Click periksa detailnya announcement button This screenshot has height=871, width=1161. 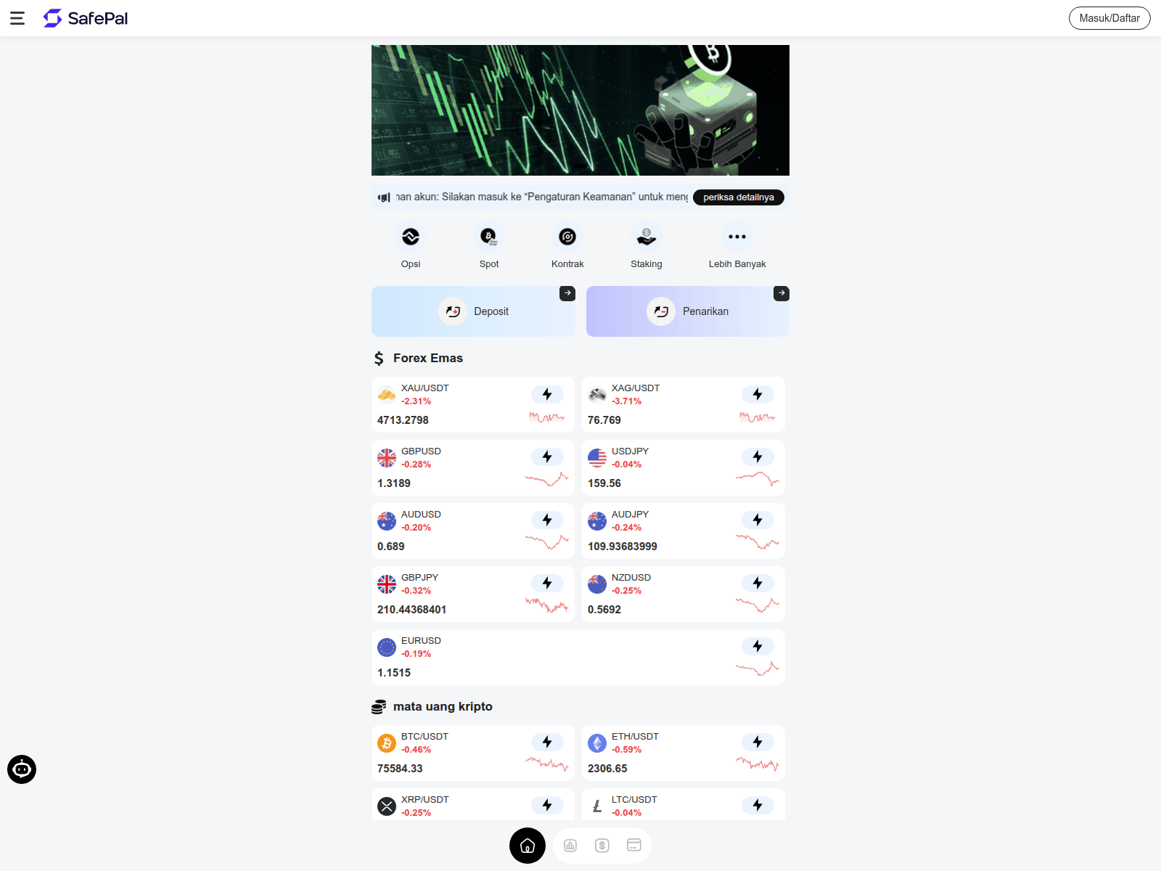(739, 197)
